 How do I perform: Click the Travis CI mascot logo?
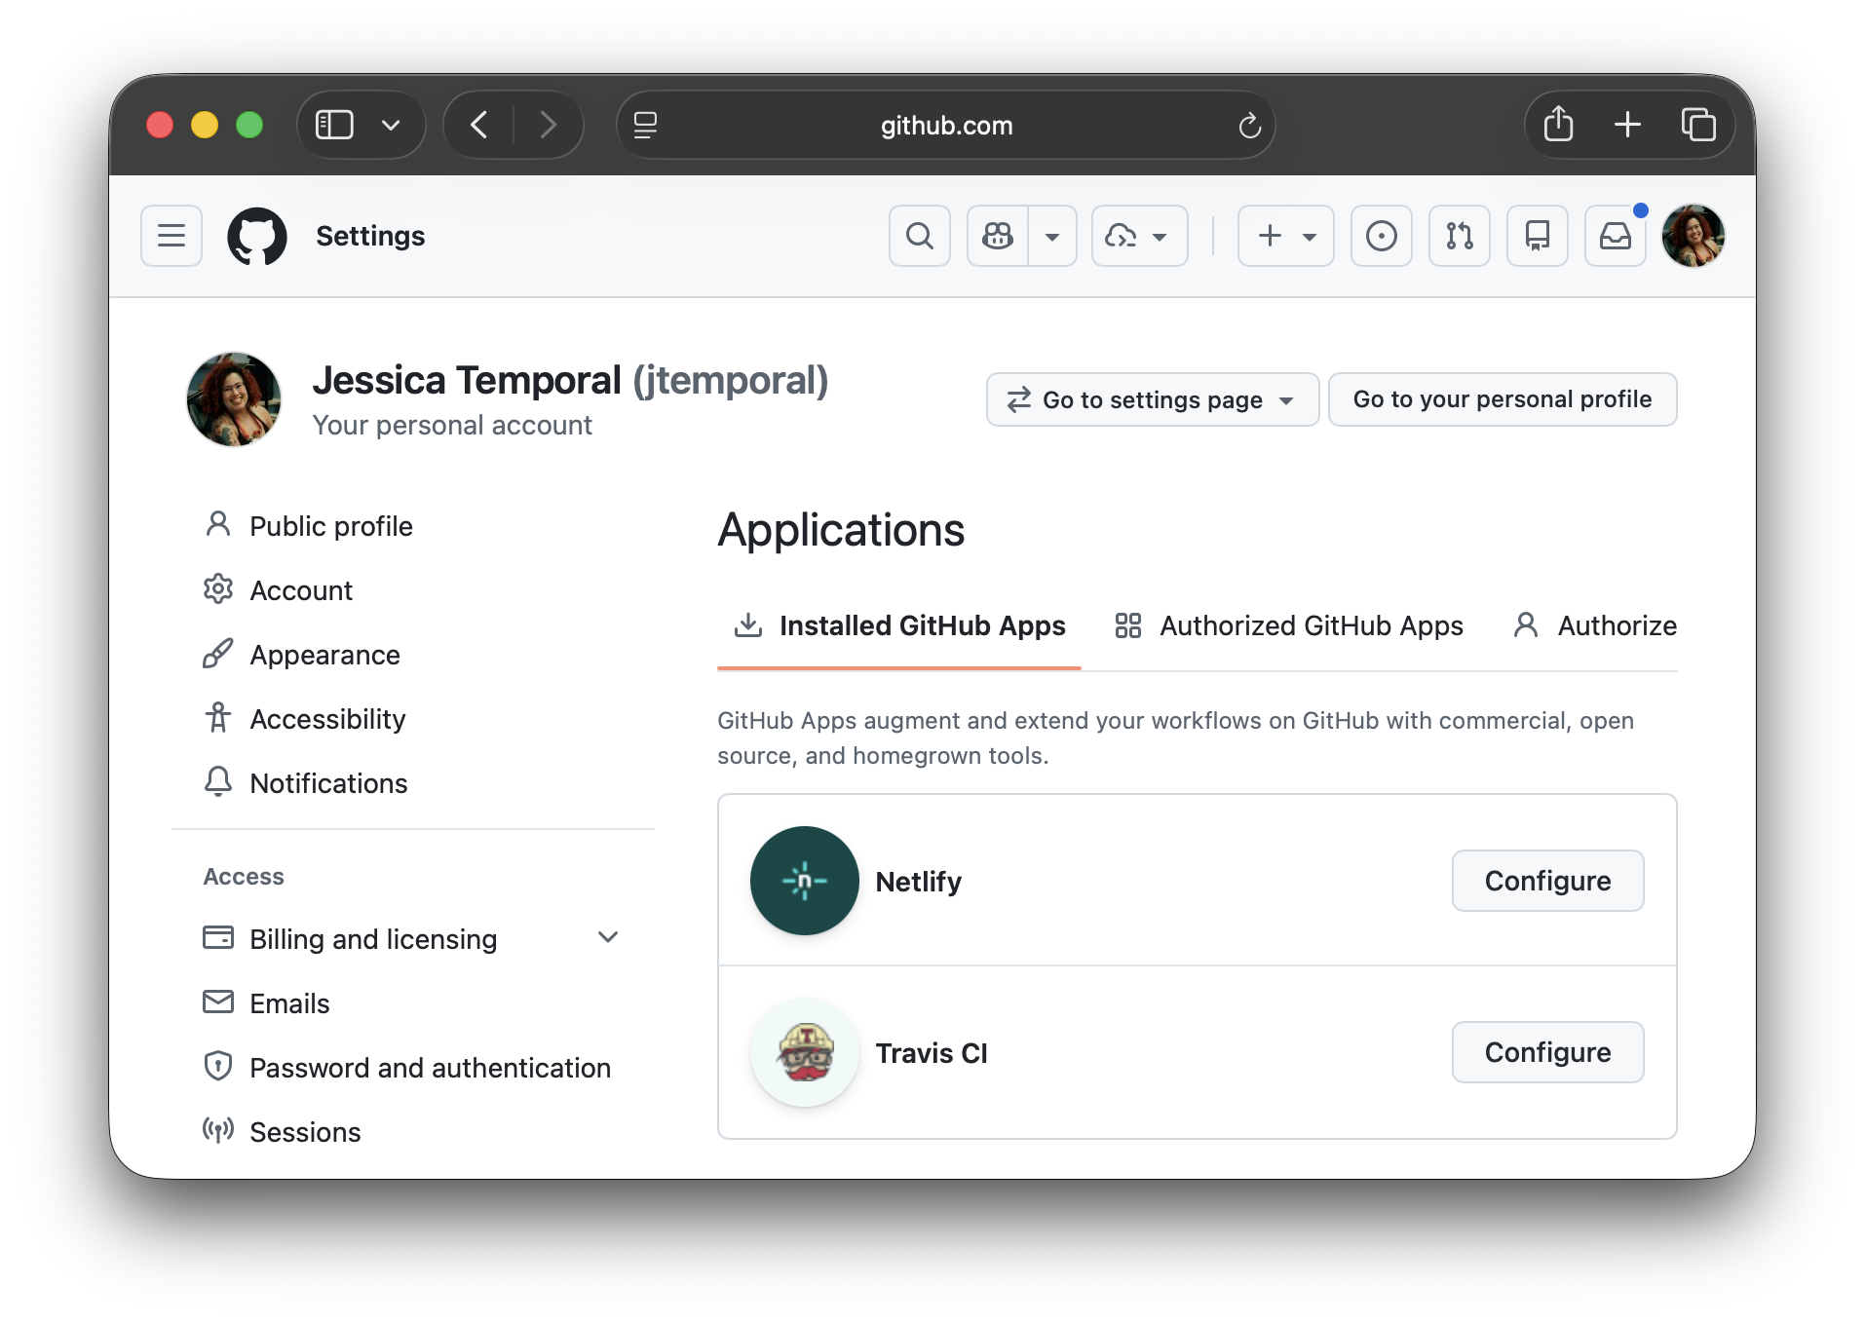coord(805,1052)
